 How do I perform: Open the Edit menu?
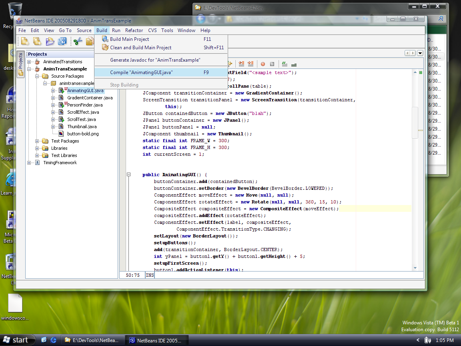click(35, 30)
